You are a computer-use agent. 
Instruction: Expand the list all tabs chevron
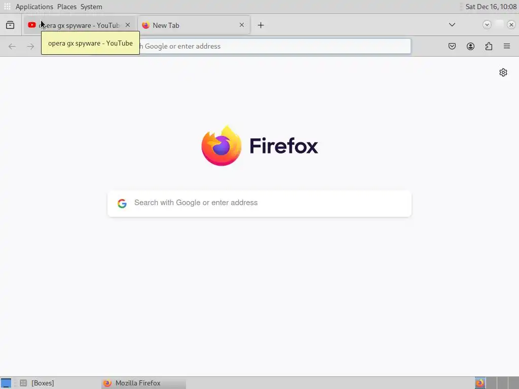[x=452, y=25]
